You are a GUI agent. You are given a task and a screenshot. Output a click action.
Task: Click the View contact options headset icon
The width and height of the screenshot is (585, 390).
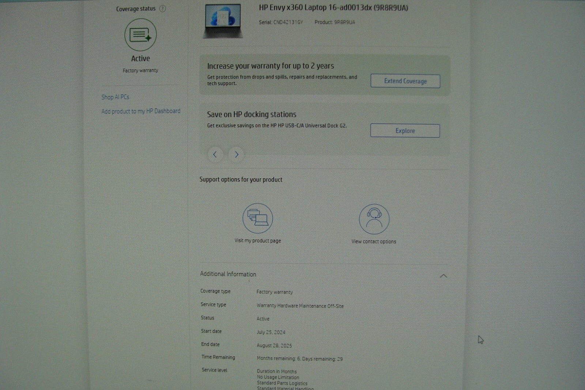374,219
